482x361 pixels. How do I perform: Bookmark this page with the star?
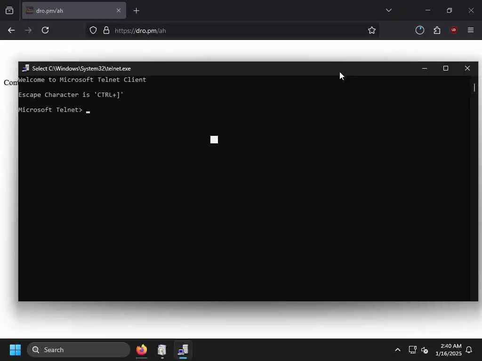[372, 31]
